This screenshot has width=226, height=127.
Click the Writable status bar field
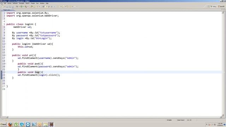(x=169, y=120)
